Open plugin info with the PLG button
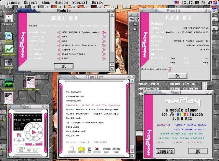The width and height of the screenshot is (219, 161). click(x=35, y=151)
